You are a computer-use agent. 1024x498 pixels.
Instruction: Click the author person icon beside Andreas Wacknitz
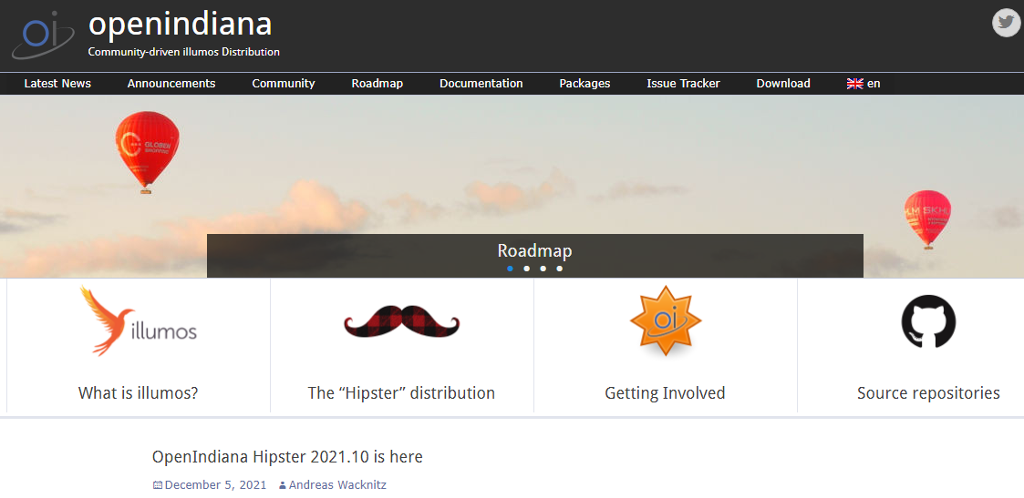point(282,485)
